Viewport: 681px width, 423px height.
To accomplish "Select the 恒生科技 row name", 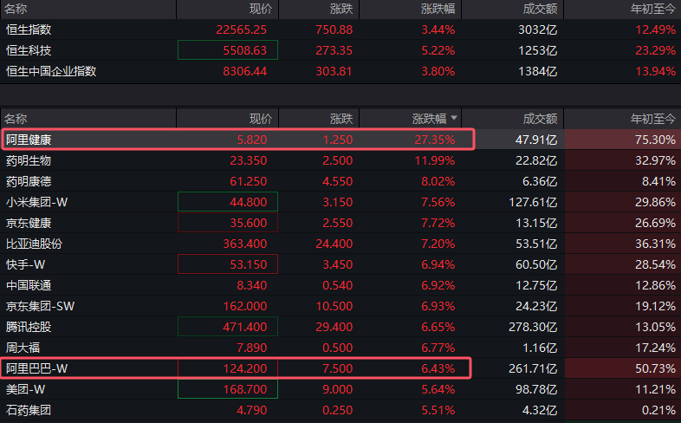I will (29, 50).
